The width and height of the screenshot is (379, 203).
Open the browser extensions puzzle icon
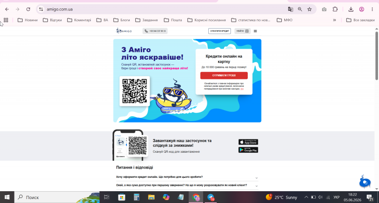tap(335, 9)
